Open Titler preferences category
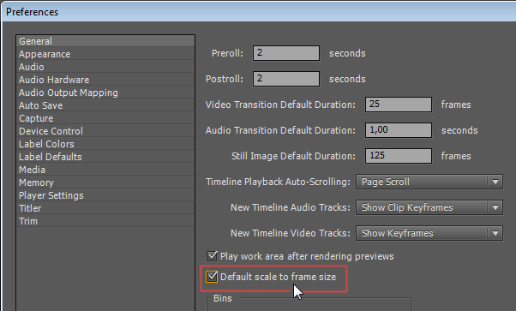The image size is (516, 311). click(x=105, y=208)
